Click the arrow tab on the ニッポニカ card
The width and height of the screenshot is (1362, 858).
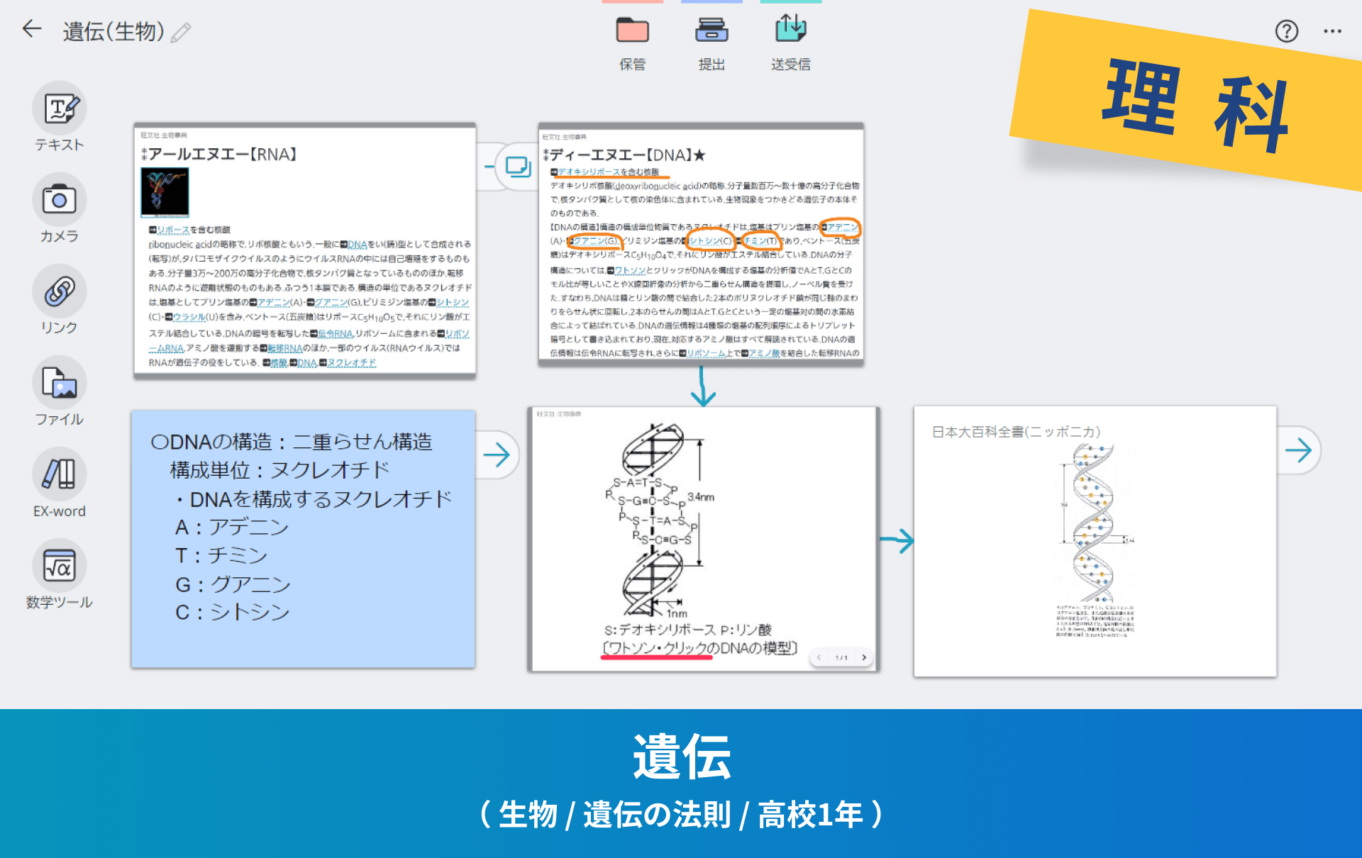coord(1298,450)
